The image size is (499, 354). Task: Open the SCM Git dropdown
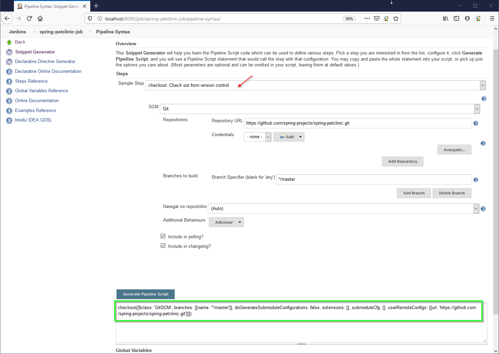(477, 109)
